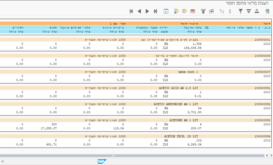
Task: Click the save layout icon
Action: tap(185, 11)
